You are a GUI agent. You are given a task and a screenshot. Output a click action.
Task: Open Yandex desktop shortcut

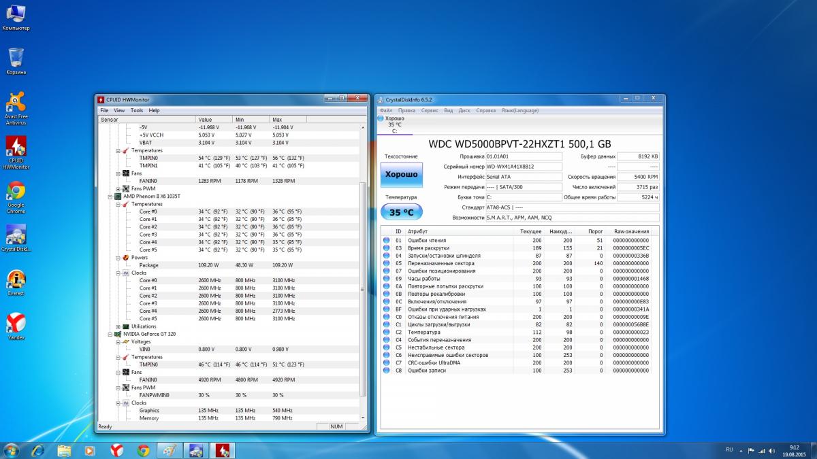coord(16,327)
